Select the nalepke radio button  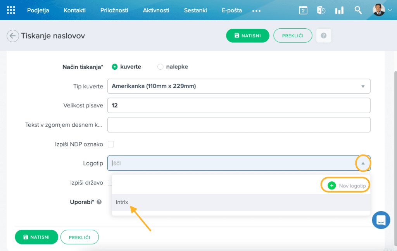pyautogui.click(x=161, y=67)
